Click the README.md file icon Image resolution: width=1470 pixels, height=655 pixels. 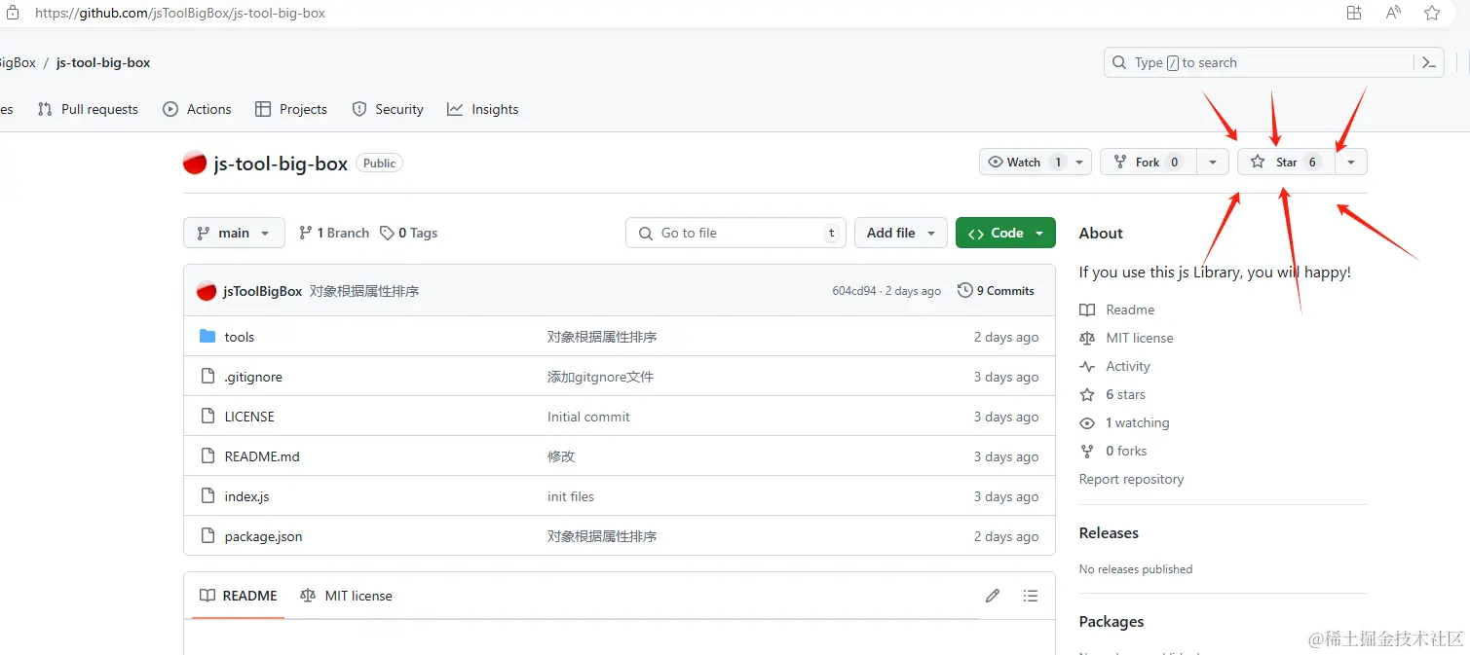tap(207, 455)
